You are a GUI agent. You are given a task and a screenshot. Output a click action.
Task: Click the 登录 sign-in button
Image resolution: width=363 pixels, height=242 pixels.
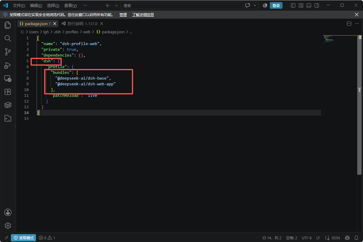point(276,5)
